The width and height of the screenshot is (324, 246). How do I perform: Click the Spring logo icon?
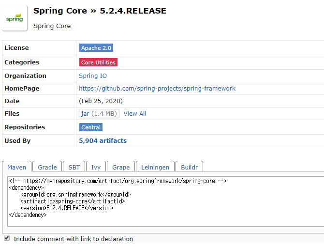[x=15, y=18]
